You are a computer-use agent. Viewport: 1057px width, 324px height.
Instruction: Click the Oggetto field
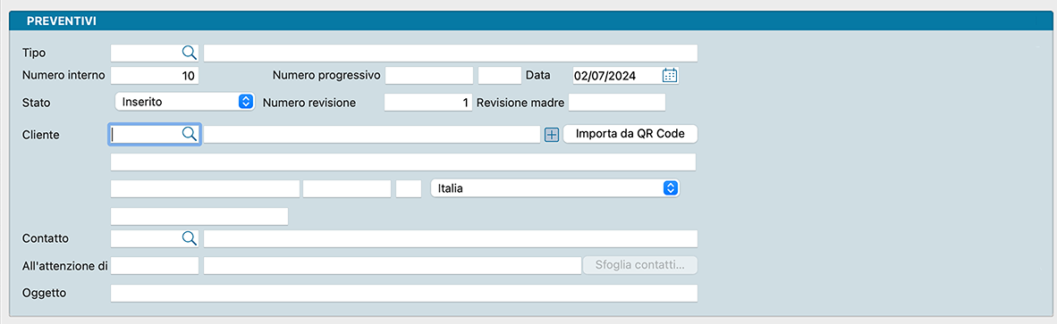coord(404,293)
